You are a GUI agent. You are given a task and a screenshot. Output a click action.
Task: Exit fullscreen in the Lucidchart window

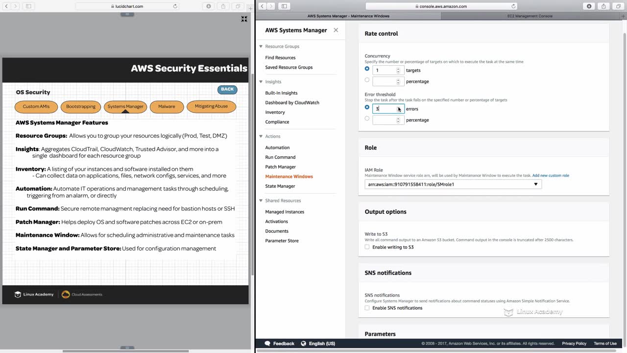click(x=244, y=19)
